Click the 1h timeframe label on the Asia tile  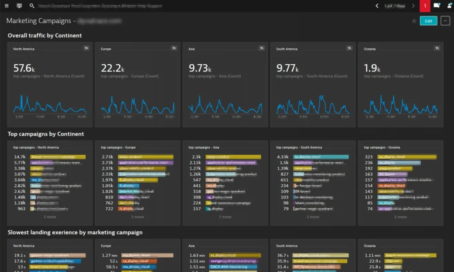(x=262, y=48)
